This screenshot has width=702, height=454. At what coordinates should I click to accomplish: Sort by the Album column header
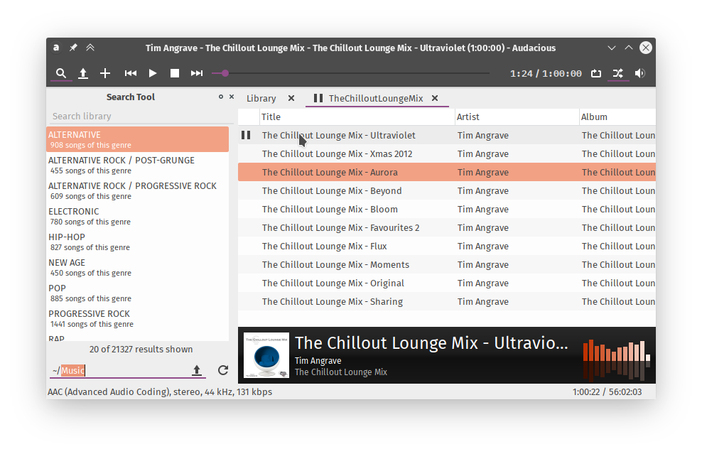[617, 117]
